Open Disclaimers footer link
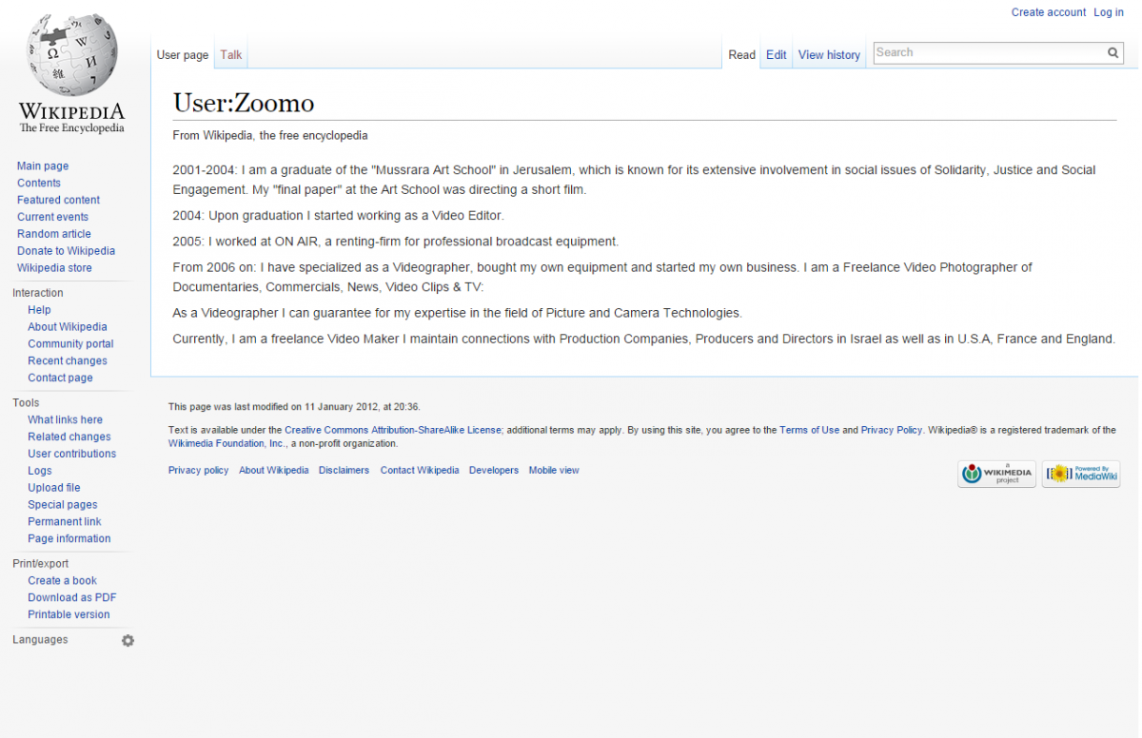Viewport: 1142px width, 738px height. (344, 471)
